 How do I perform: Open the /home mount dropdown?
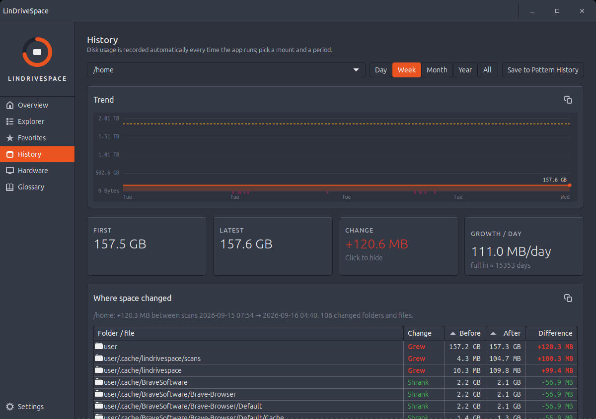point(226,70)
